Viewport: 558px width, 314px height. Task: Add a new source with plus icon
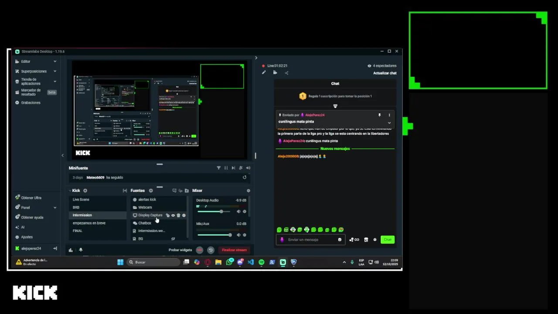[151, 191]
